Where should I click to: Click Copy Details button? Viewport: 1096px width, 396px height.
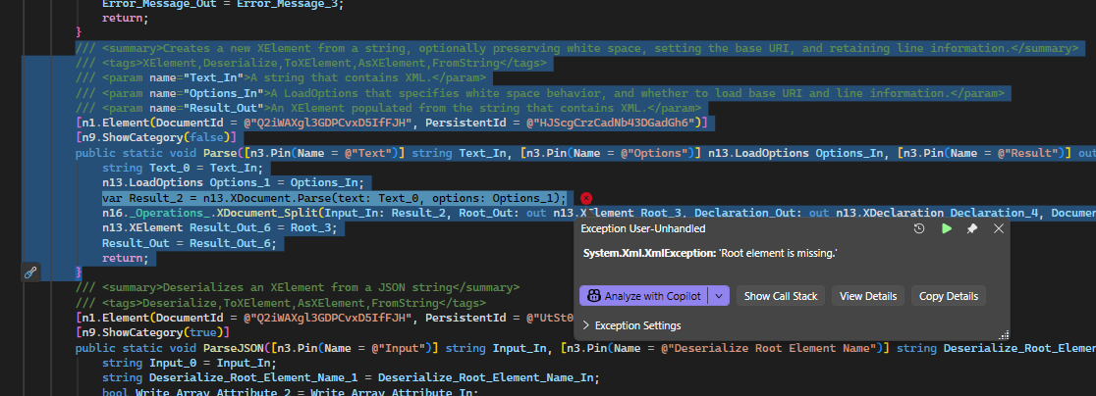[x=949, y=296]
